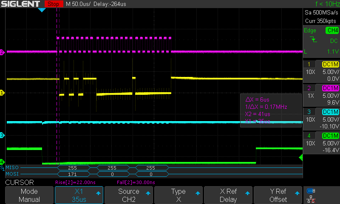Click the f < 10Hz frequency counter
Viewport: 340px width, 204px height.
coord(327,4)
